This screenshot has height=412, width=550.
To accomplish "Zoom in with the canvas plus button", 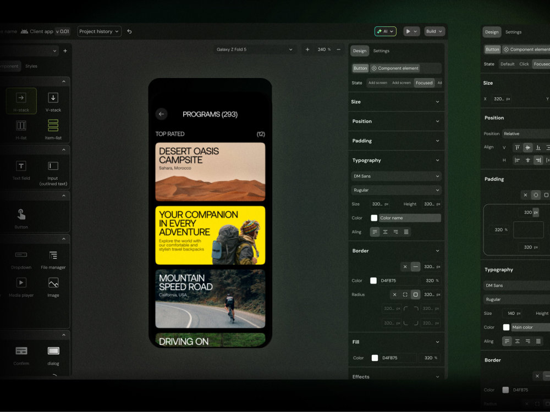I will (x=307, y=49).
